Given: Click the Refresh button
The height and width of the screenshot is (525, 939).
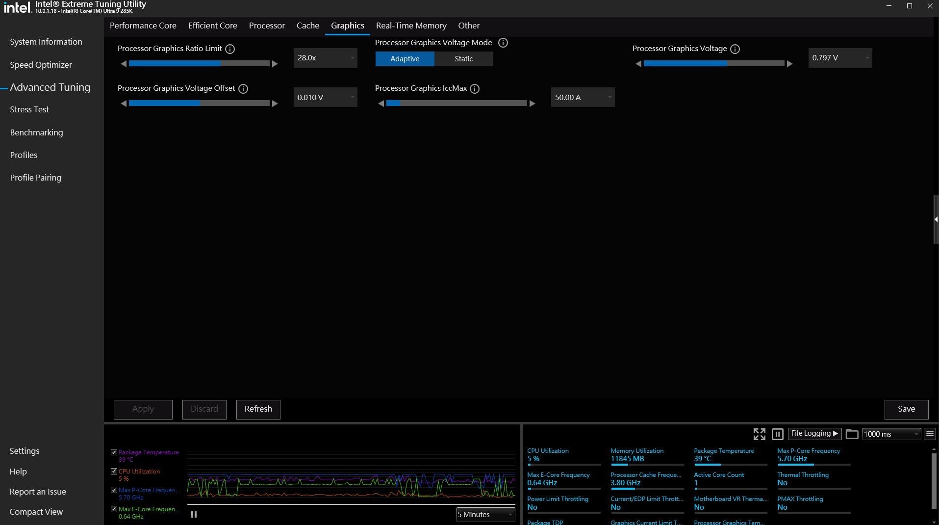Looking at the screenshot, I should point(258,409).
